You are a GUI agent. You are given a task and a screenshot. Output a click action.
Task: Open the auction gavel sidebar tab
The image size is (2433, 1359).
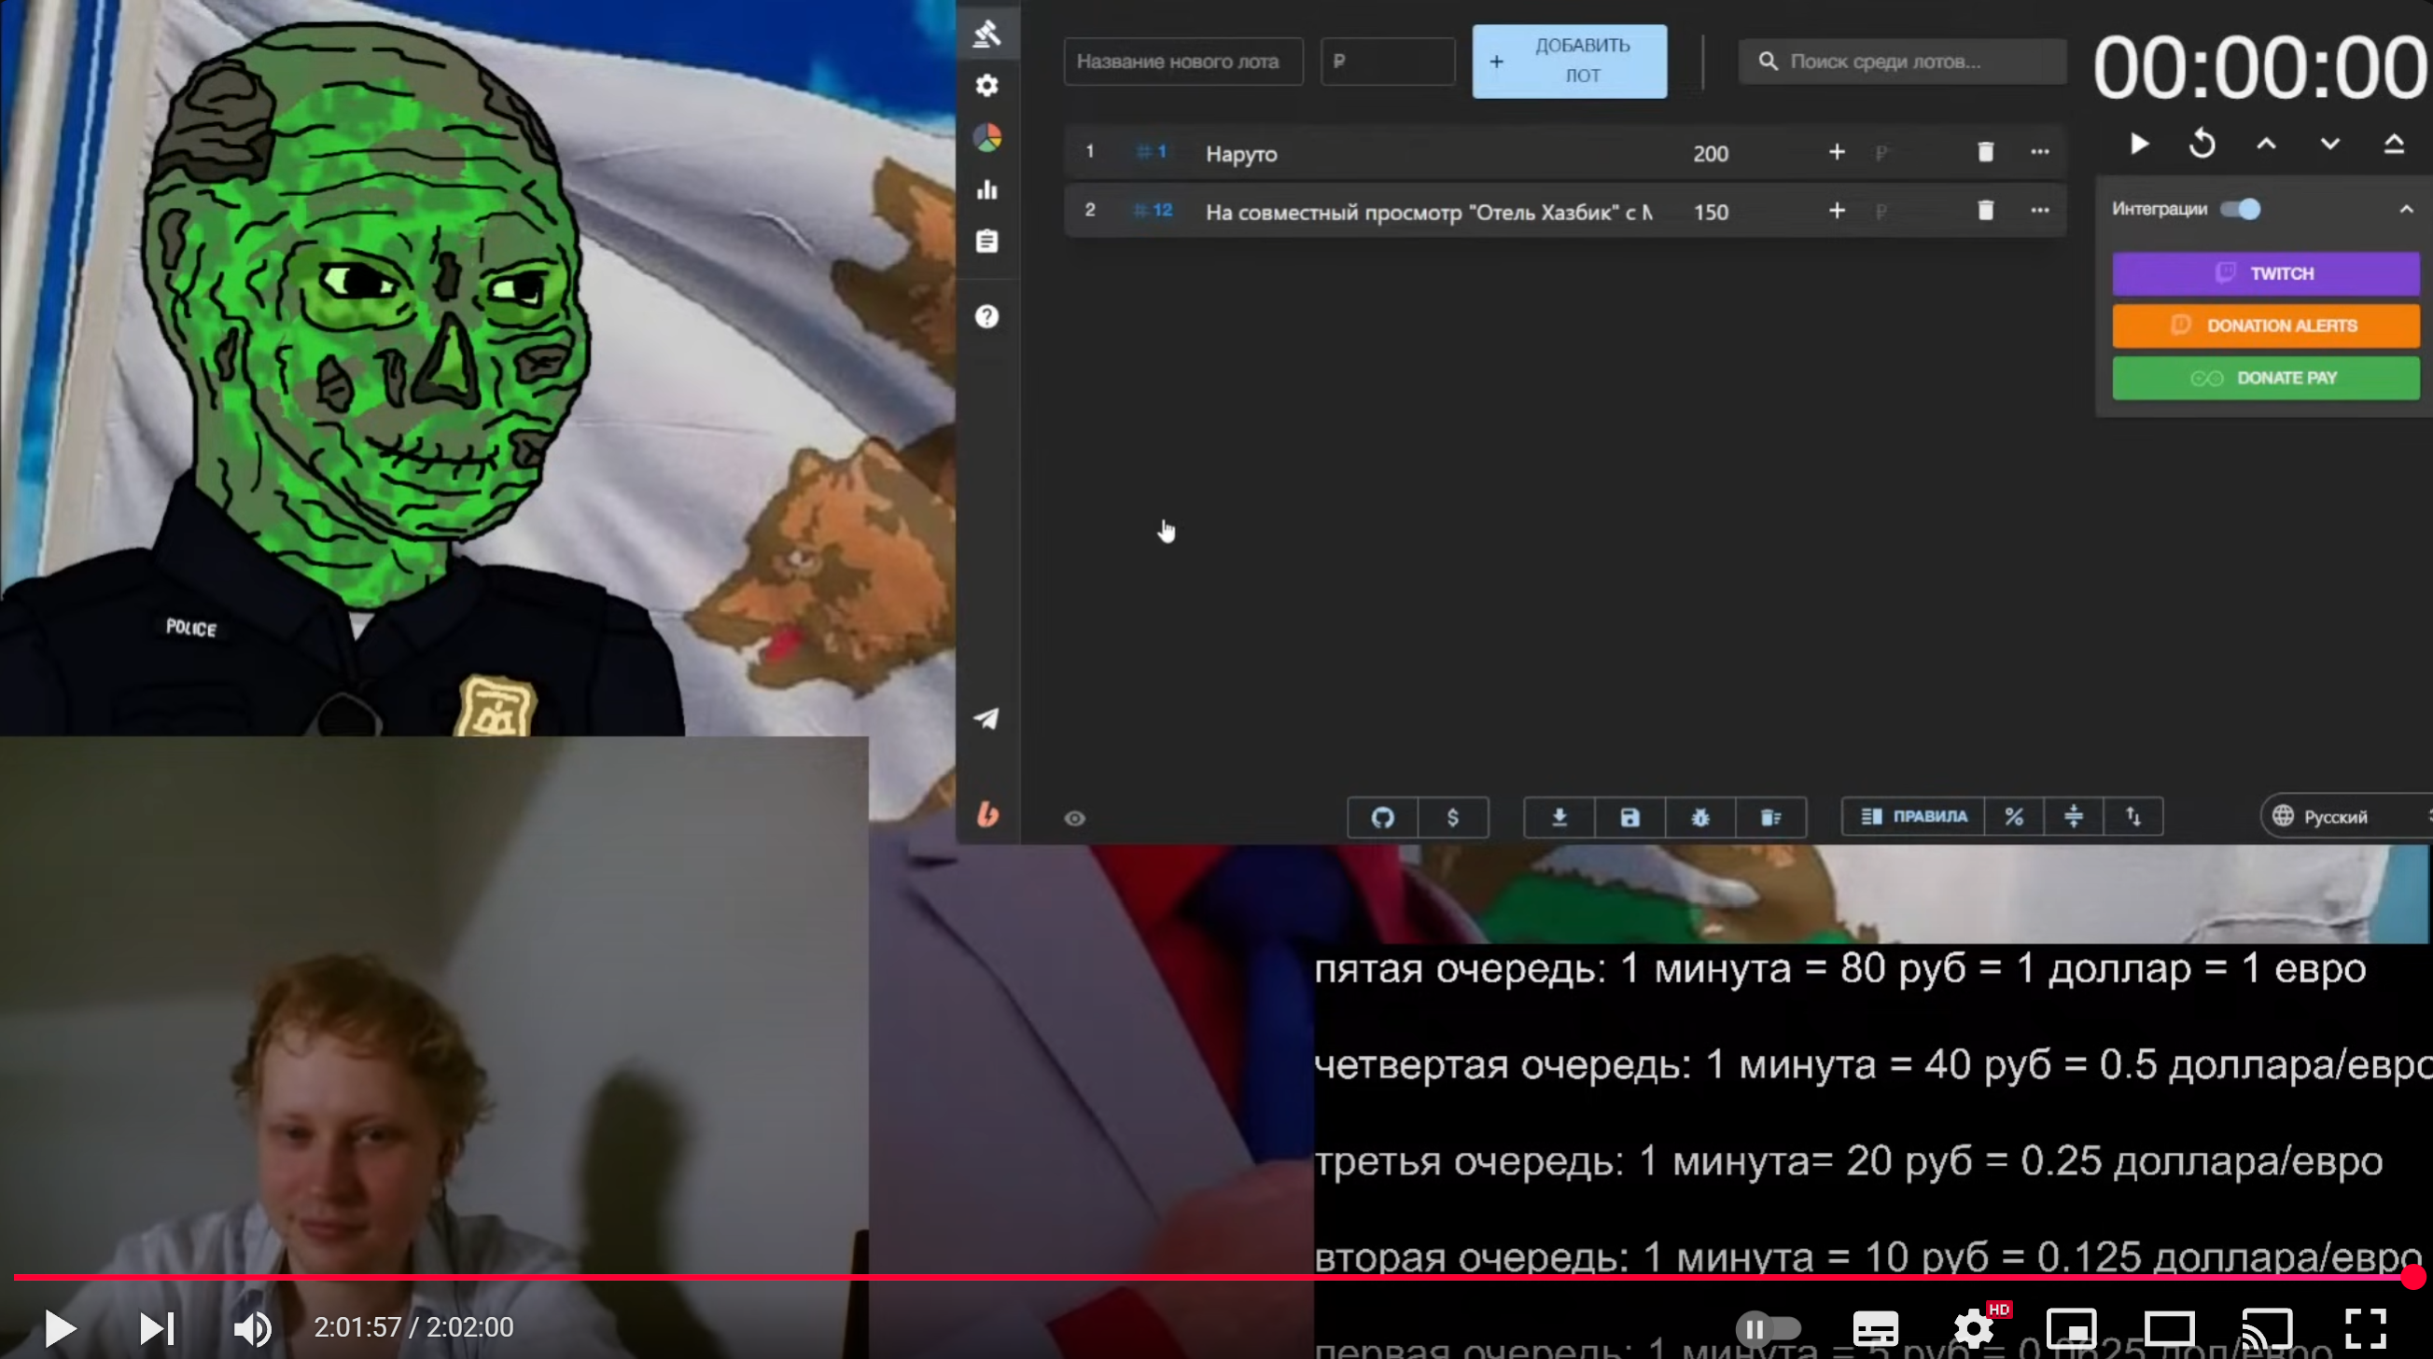pos(987,34)
